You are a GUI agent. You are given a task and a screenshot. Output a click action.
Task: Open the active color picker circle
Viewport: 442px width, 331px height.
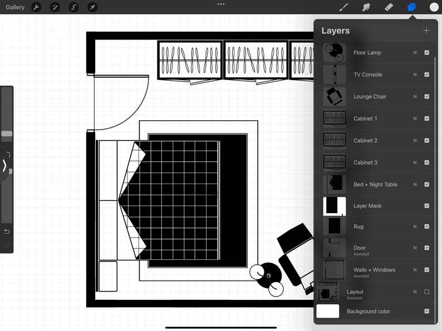click(x=434, y=7)
